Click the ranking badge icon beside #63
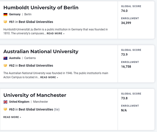The width and height of the screenshot is (157, 132). tap(5, 109)
